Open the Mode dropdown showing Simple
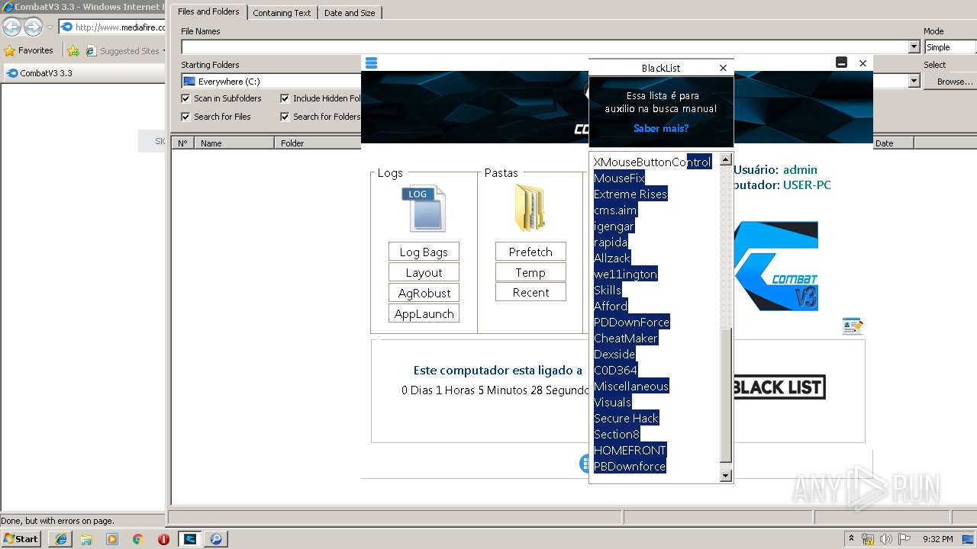The width and height of the screenshot is (977, 549). pyautogui.click(x=950, y=47)
